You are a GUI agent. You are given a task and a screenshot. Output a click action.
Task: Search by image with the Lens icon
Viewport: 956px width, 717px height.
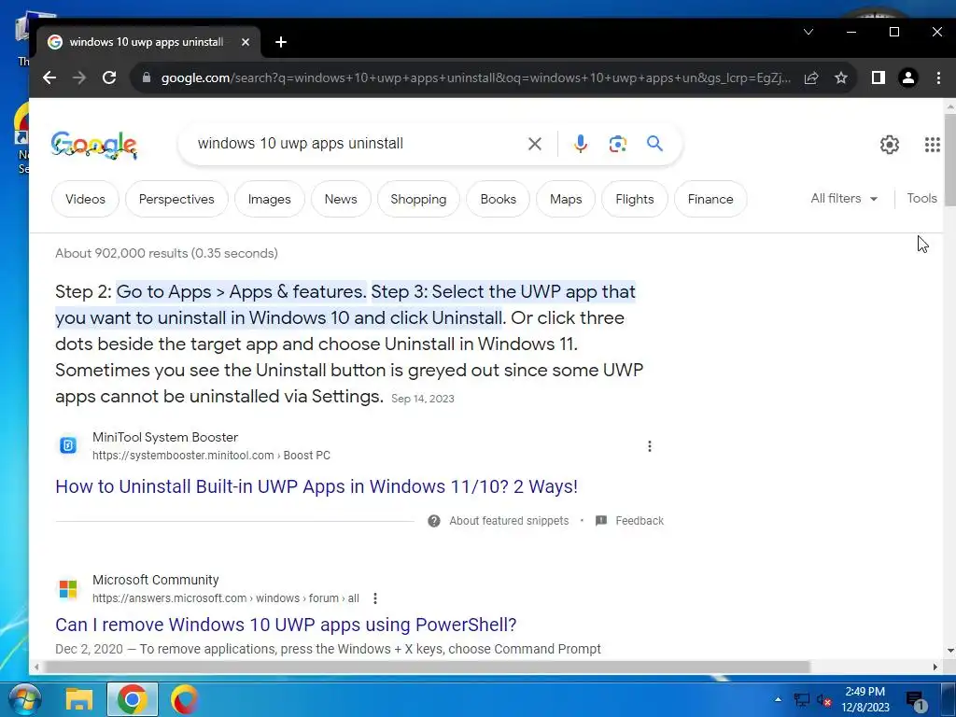coord(618,144)
